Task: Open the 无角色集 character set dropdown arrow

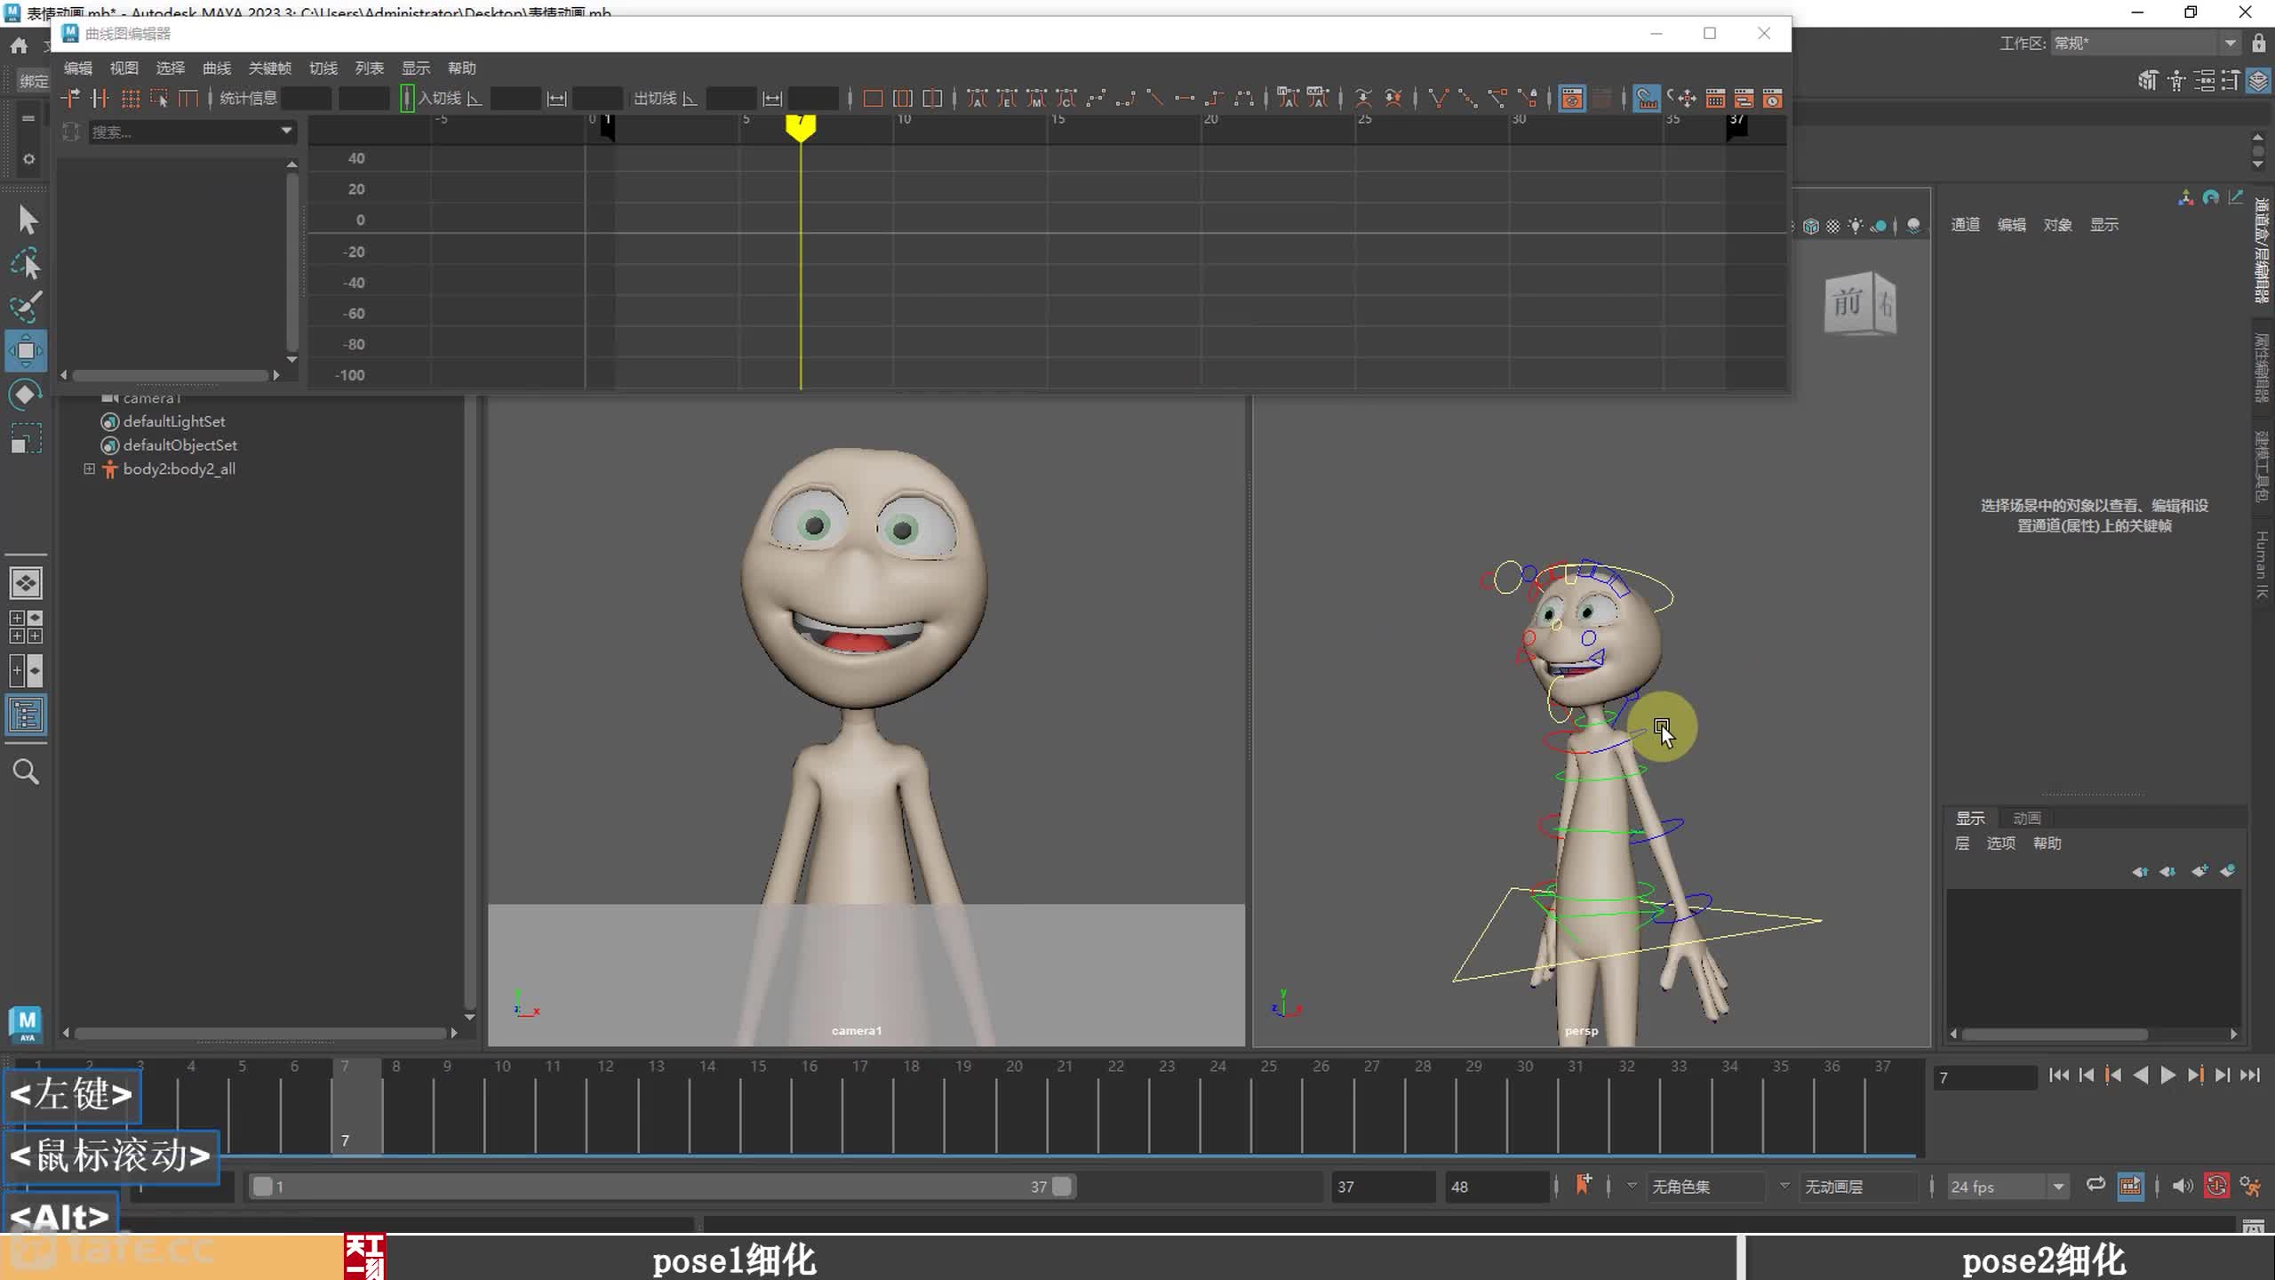Action: pos(1632,1186)
